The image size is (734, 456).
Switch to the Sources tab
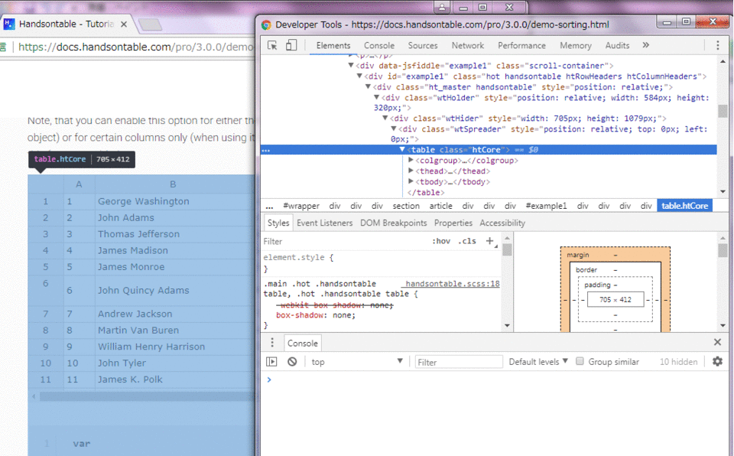(423, 45)
